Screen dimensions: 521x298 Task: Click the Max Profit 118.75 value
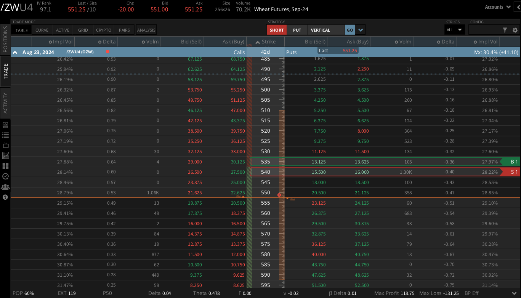(x=407, y=293)
